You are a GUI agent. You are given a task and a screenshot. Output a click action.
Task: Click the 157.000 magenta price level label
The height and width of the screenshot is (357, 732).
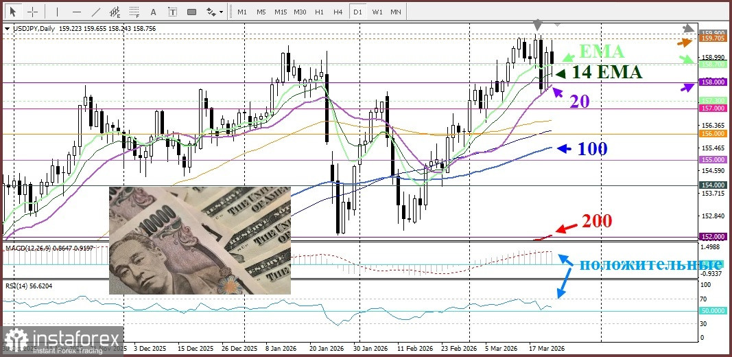tap(712, 108)
